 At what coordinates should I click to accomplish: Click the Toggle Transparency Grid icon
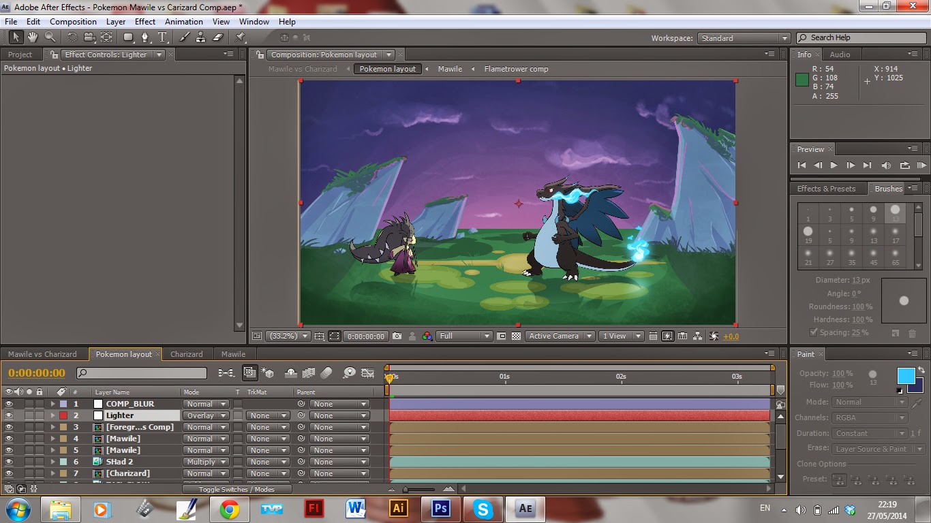[517, 336]
